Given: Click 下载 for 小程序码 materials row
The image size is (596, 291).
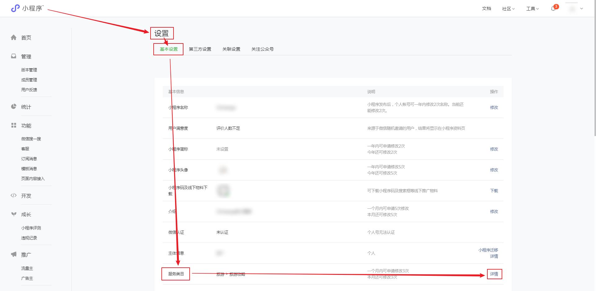Looking at the screenshot, I should pyautogui.click(x=494, y=191).
